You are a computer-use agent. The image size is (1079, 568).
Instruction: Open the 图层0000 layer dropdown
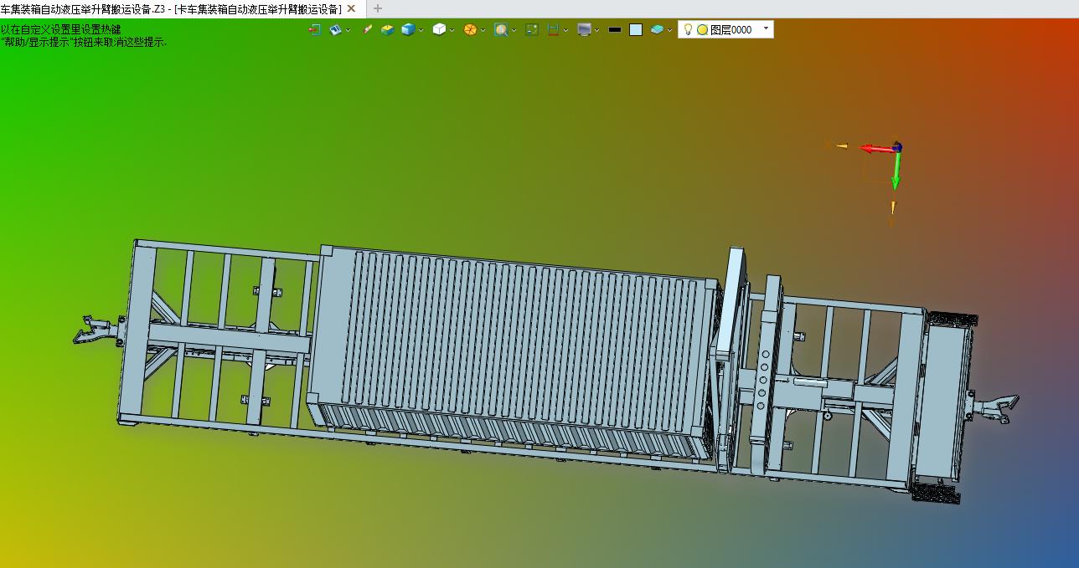766,29
